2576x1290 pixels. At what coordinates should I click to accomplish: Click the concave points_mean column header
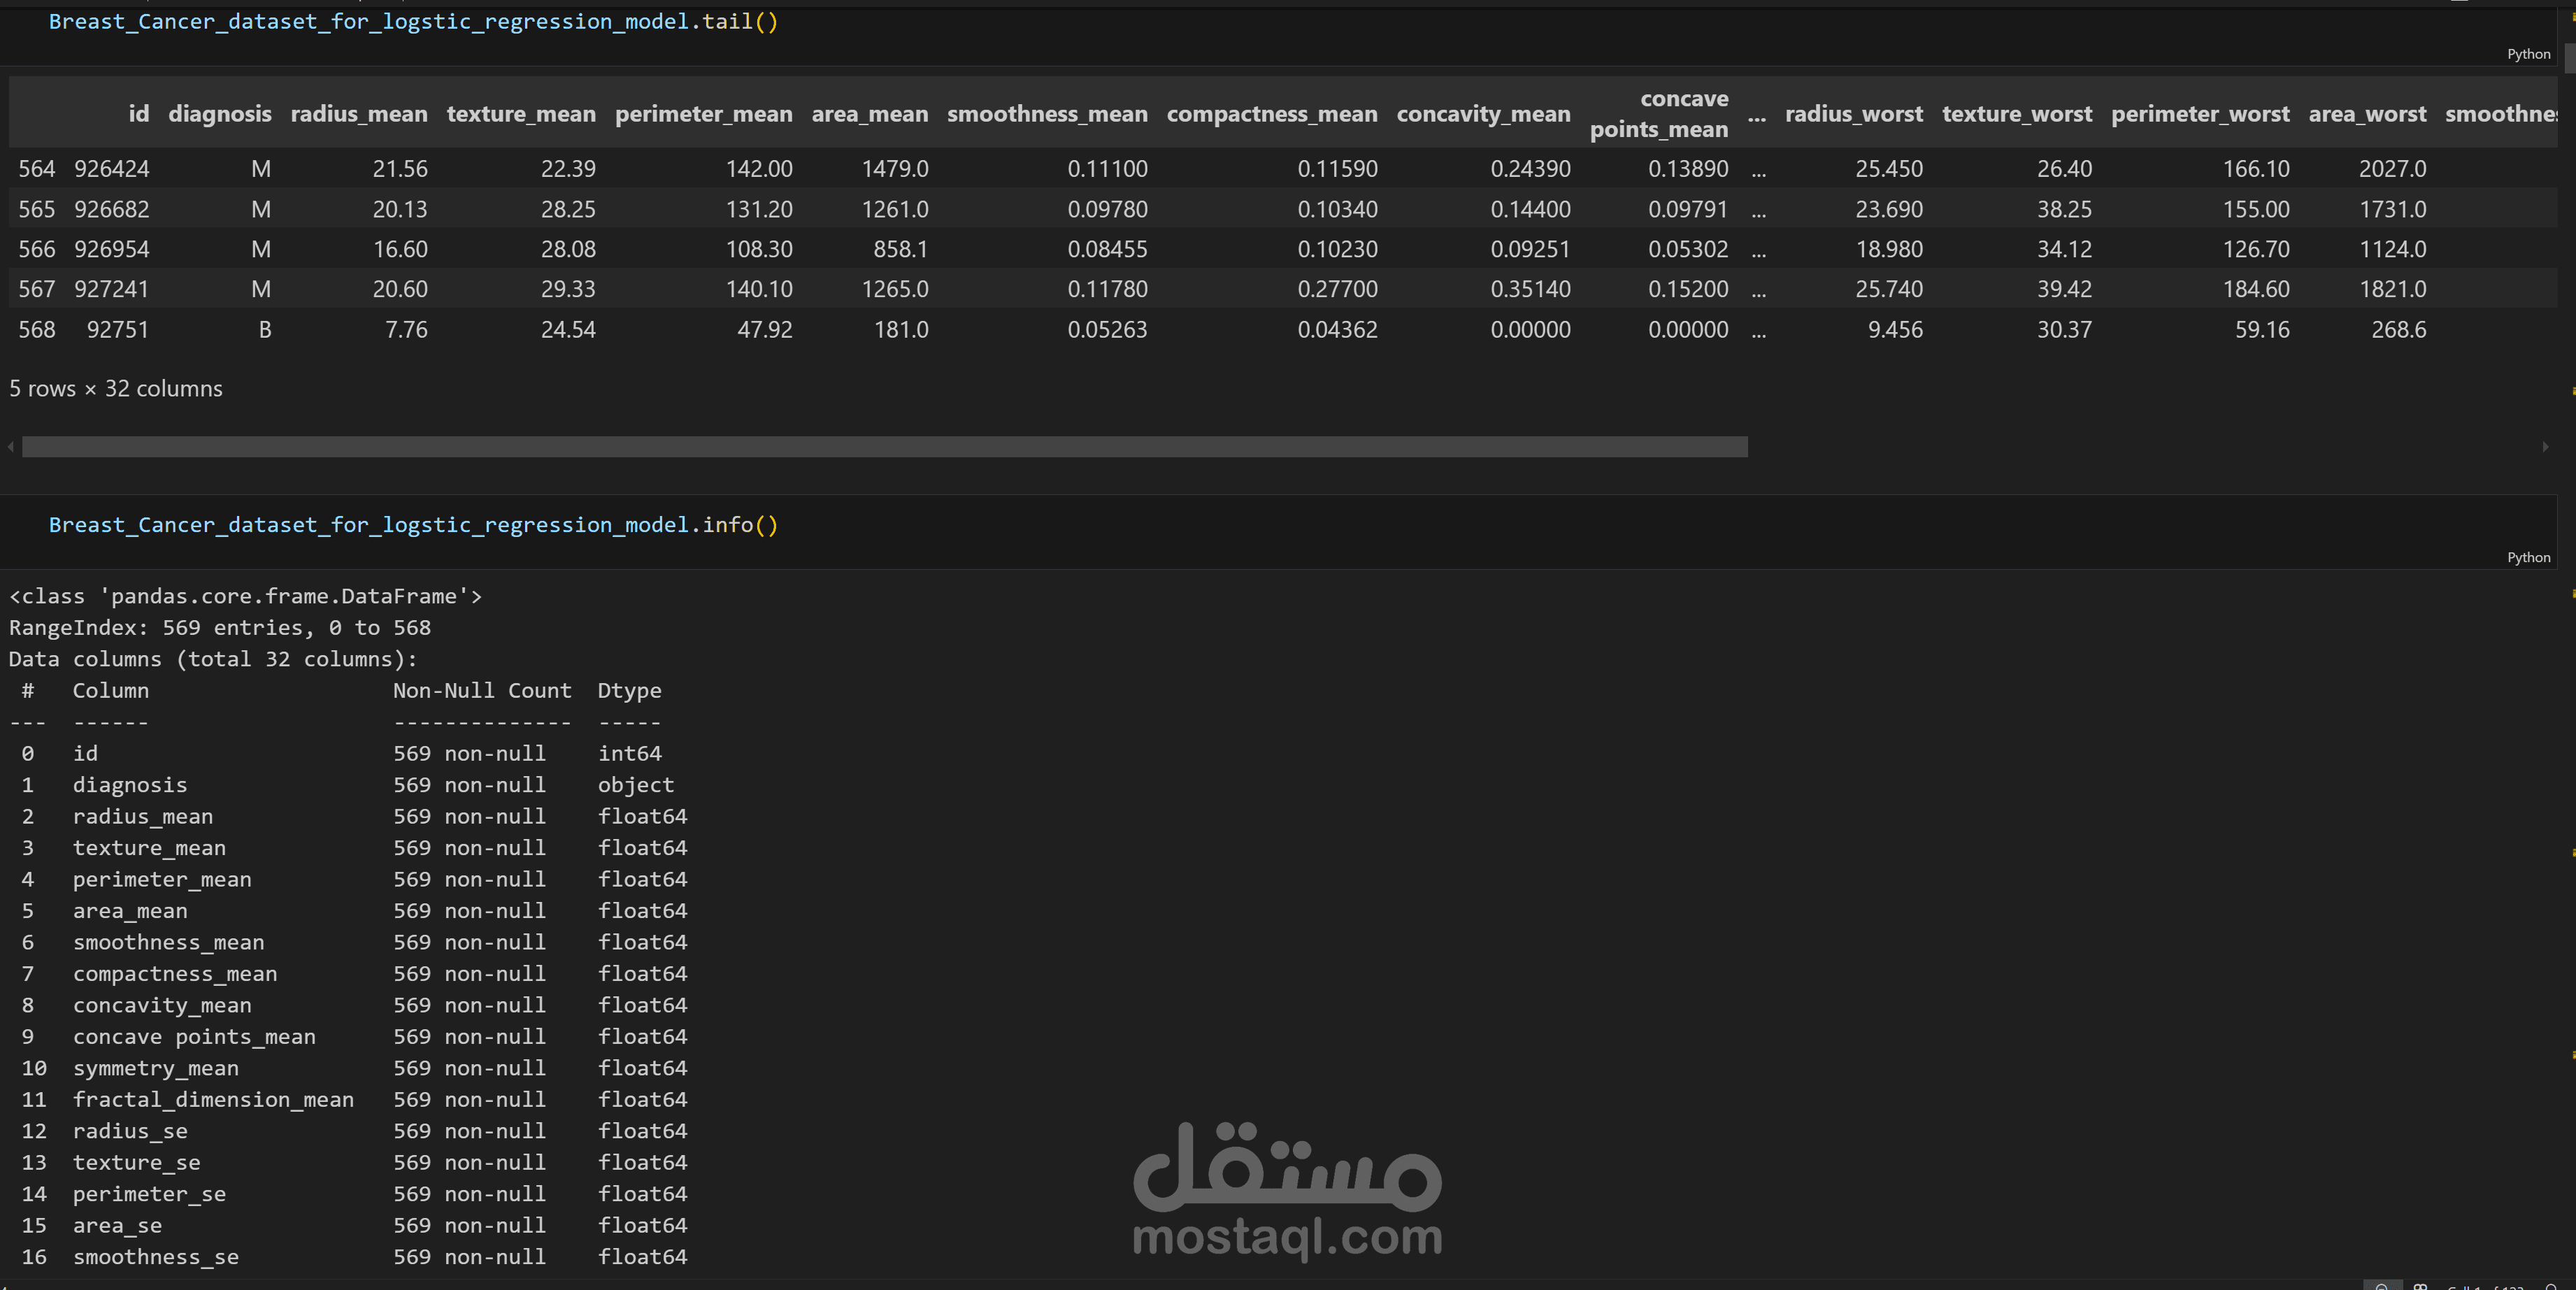click(1658, 114)
